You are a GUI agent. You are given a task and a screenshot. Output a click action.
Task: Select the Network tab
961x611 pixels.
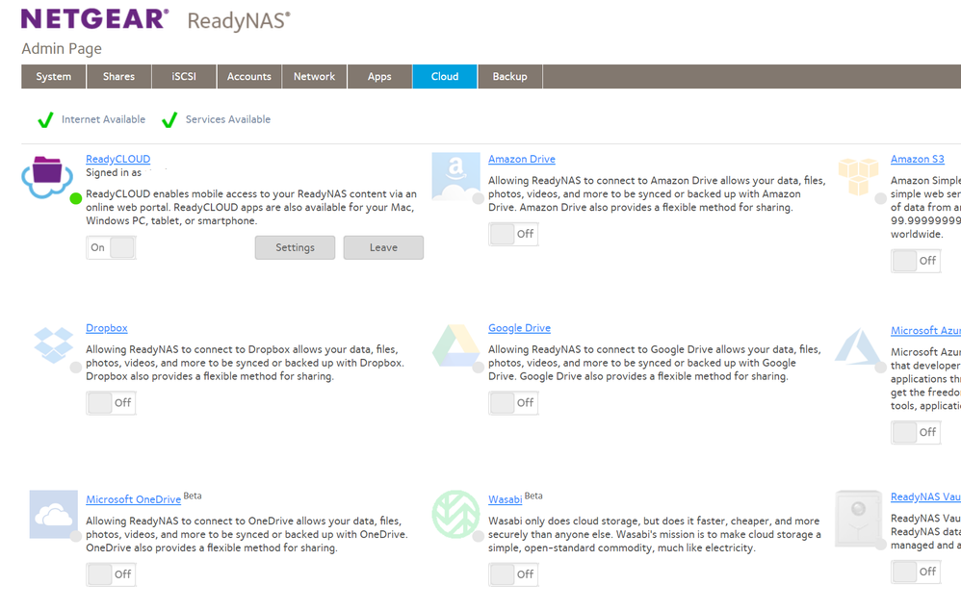point(315,77)
